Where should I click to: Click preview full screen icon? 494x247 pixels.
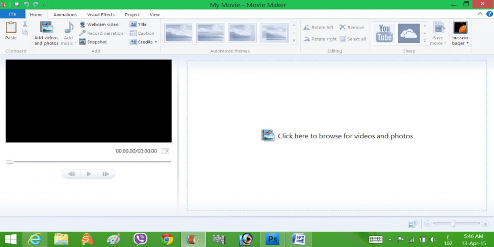tap(165, 152)
